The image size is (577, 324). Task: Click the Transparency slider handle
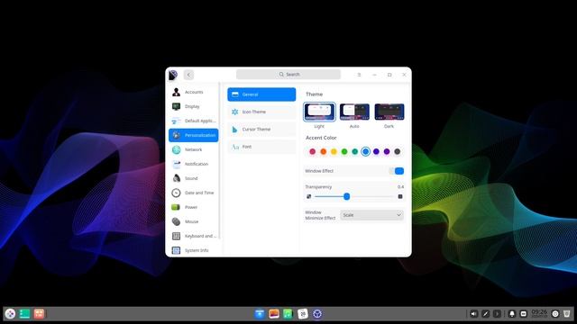pos(346,196)
